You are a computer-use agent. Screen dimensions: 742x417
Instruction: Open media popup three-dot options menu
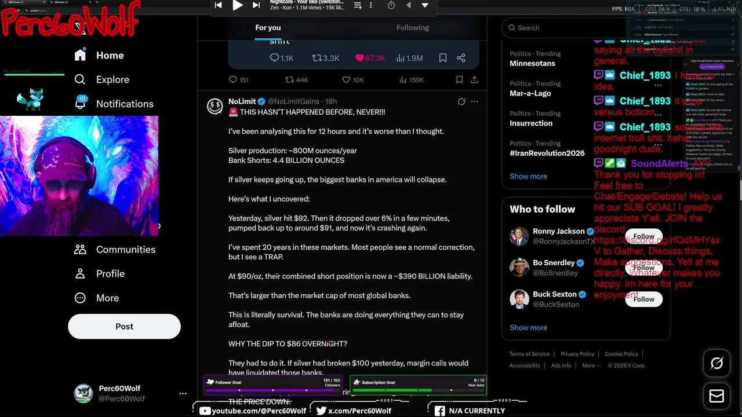pyautogui.click(x=370, y=5)
